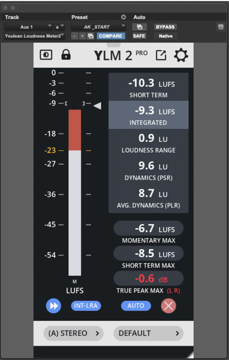
Task: Click the -23 yellow scale marking
Action: coord(50,150)
